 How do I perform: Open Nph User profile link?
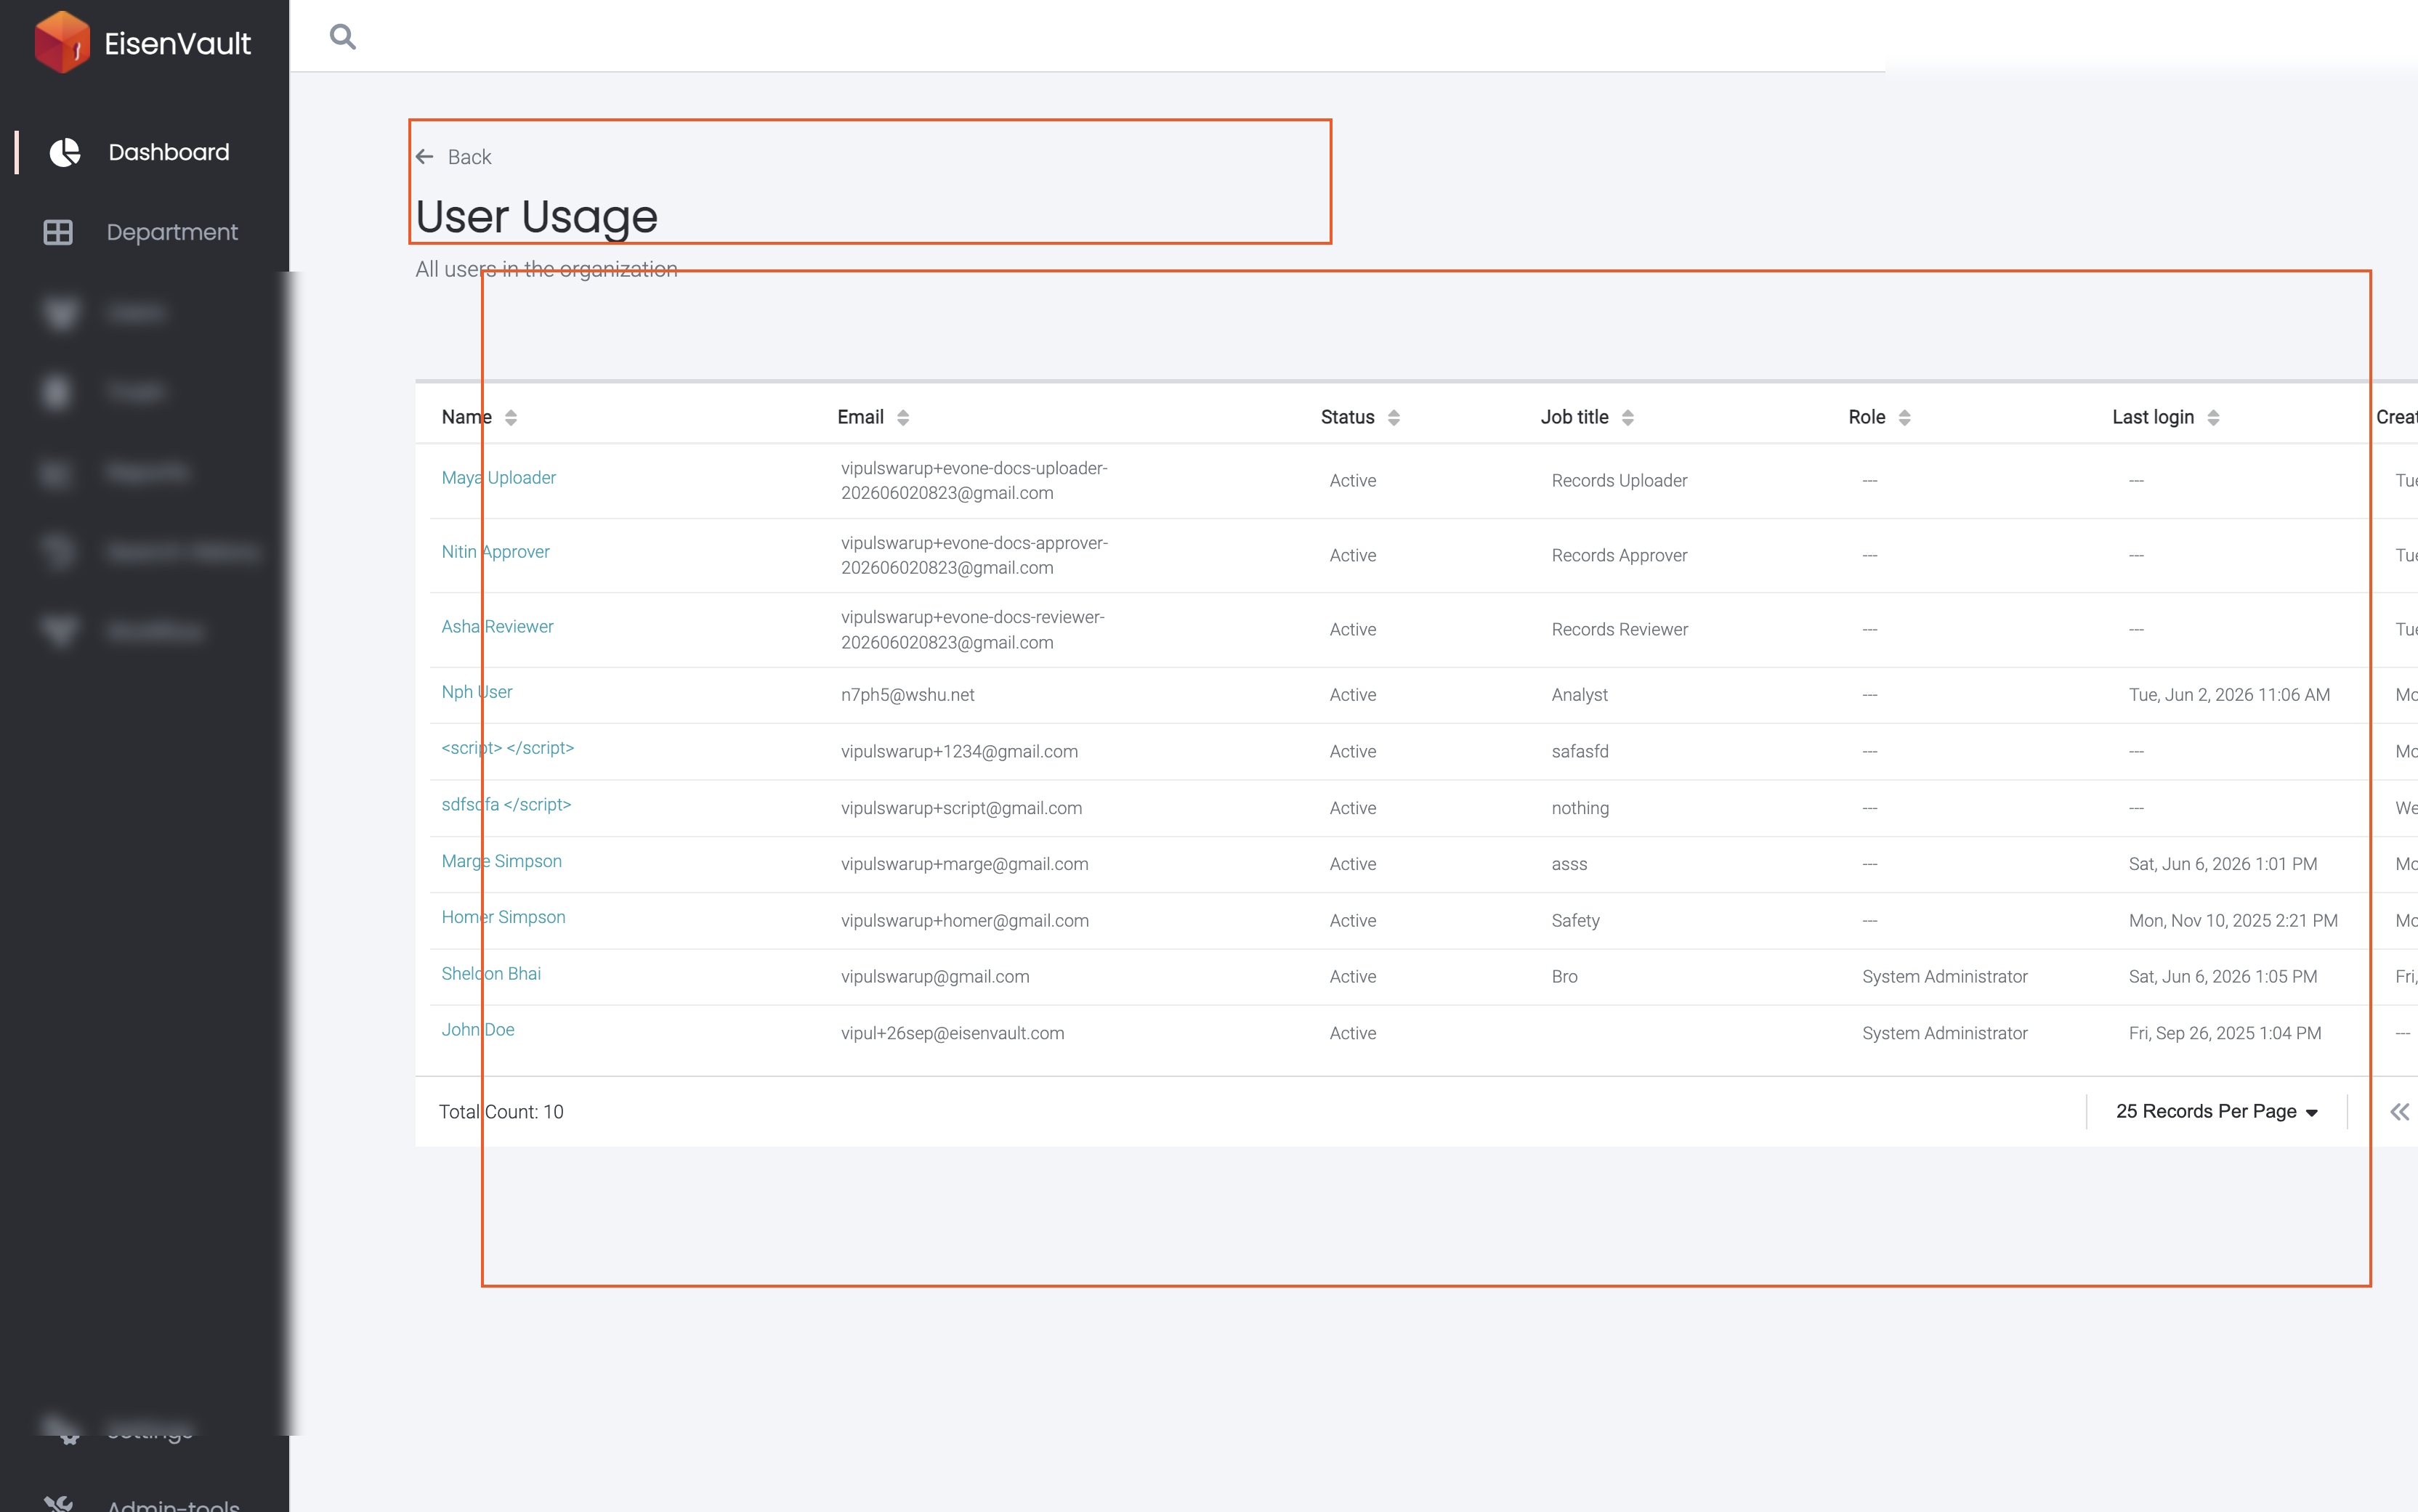tap(476, 692)
